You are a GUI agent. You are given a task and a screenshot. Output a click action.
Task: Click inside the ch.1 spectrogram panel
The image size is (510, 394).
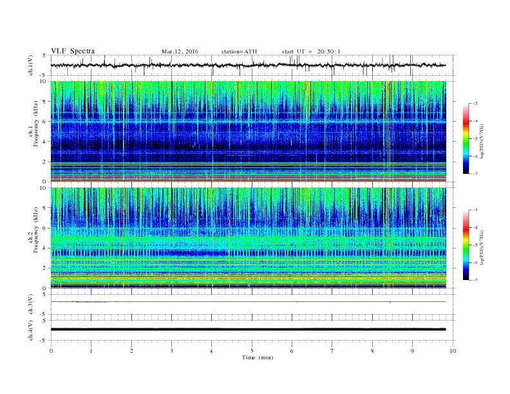[249, 131]
